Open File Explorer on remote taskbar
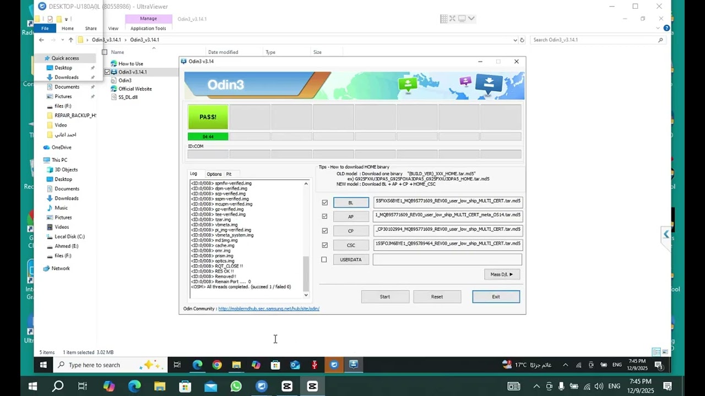705x396 pixels. tap(236, 365)
